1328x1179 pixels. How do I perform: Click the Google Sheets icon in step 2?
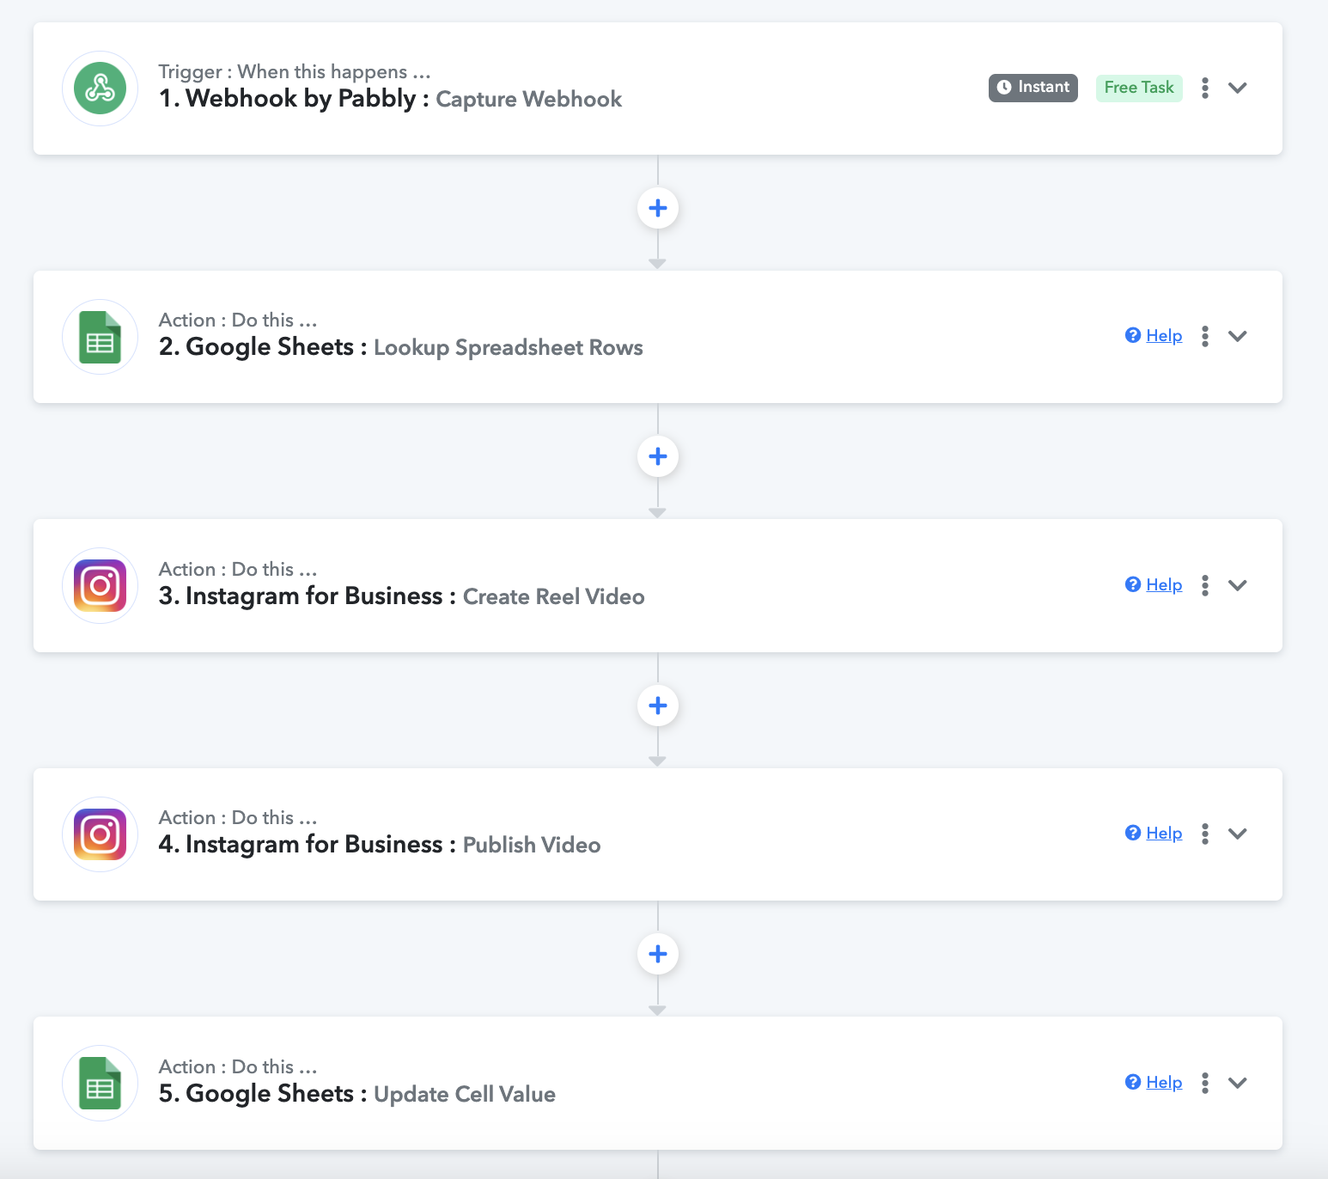coord(100,337)
